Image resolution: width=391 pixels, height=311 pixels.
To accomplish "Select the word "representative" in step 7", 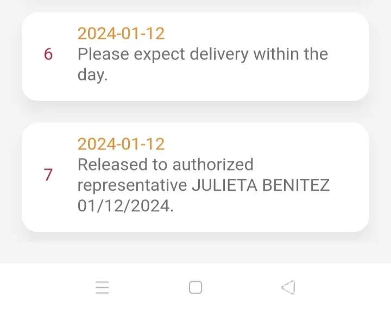I will click(x=133, y=185).
